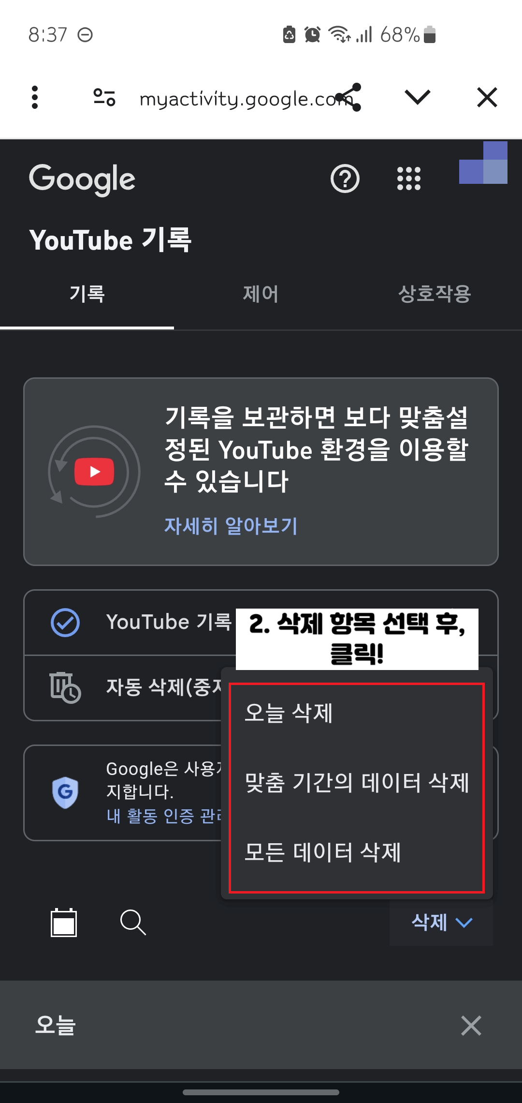Screen dimensions: 522x1103
Task: Open the YouTube 기록 setting row
Action: pyautogui.click(x=261, y=623)
